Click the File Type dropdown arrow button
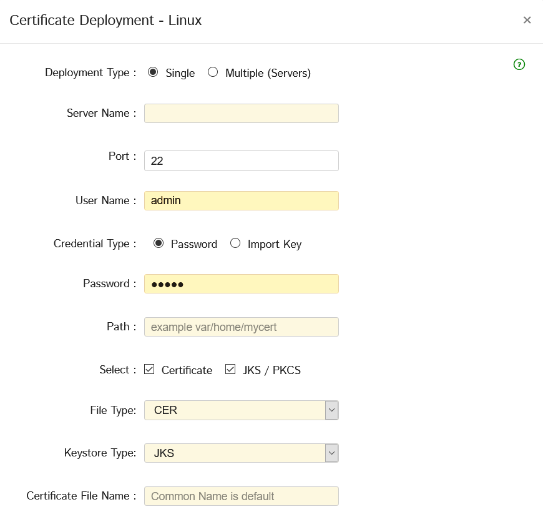Viewport: 543px width, 522px height. coord(332,410)
